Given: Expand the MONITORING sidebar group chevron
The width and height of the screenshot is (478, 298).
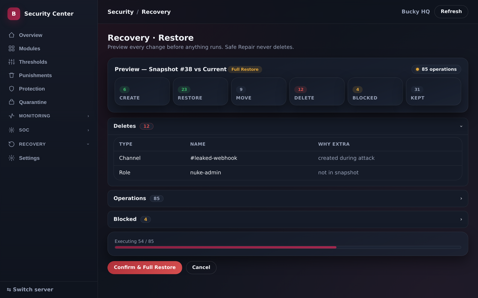Looking at the screenshot, I should (x=88, y=116).
